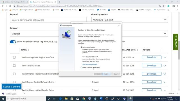Click Show all downloads
The width and height of the screenshot is (180, 101).
pos(171,93)
